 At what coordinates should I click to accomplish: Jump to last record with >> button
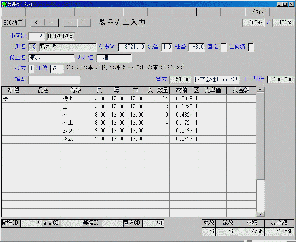point(84,23)
